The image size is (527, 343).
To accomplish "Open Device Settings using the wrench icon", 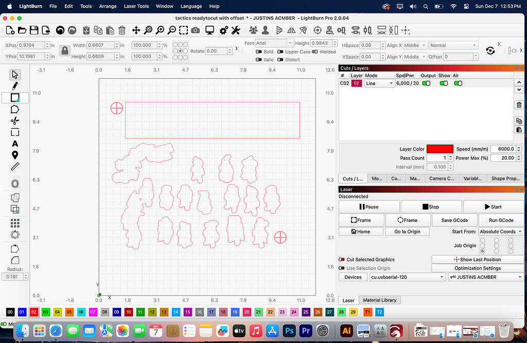I will [235, 30].
